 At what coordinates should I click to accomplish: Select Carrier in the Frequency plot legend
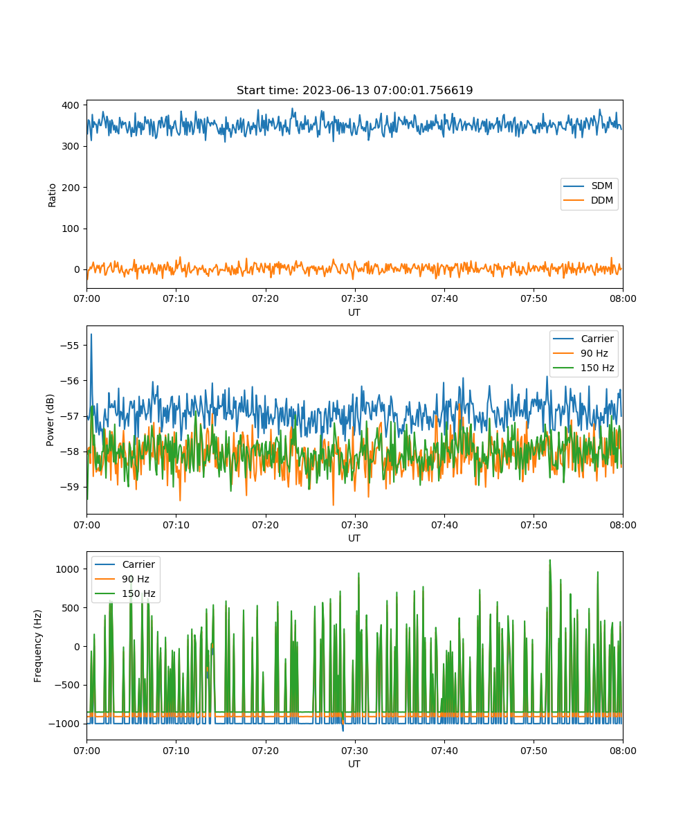pyautogui.click(x=138, y=564)
